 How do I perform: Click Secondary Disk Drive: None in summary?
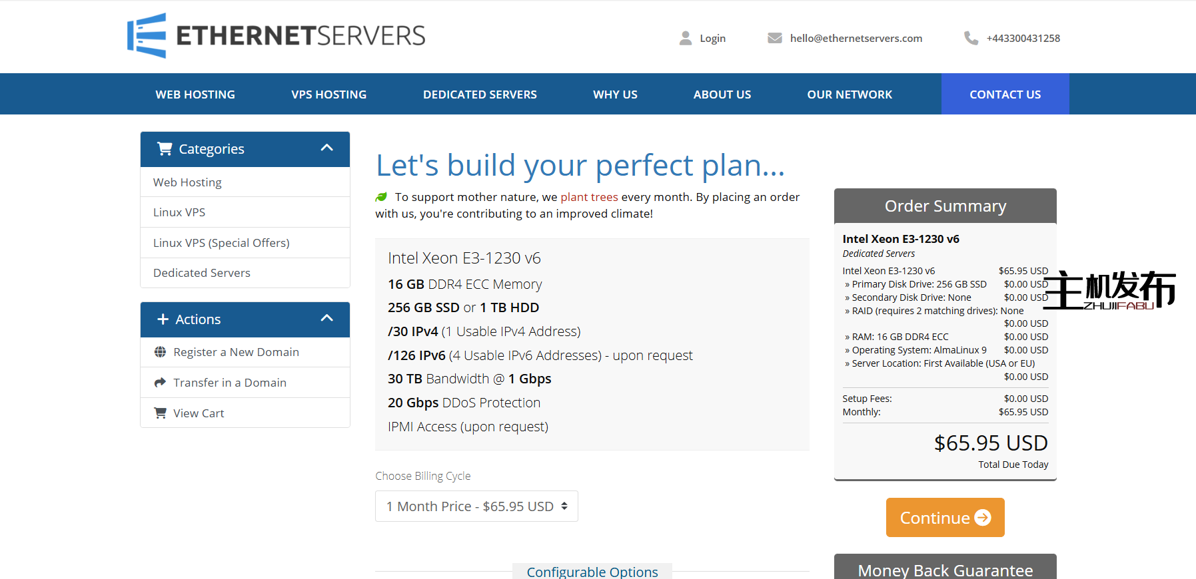point(908,297)
